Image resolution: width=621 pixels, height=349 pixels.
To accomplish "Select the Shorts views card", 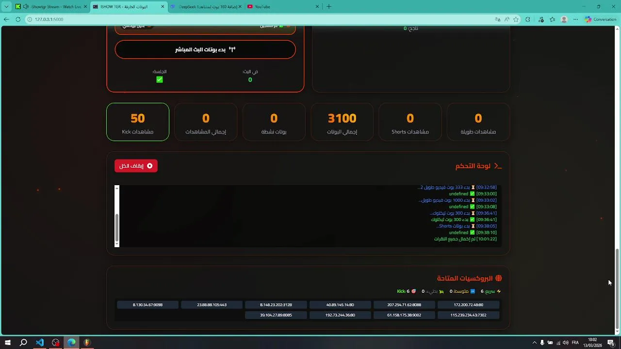I will [410, 122].
